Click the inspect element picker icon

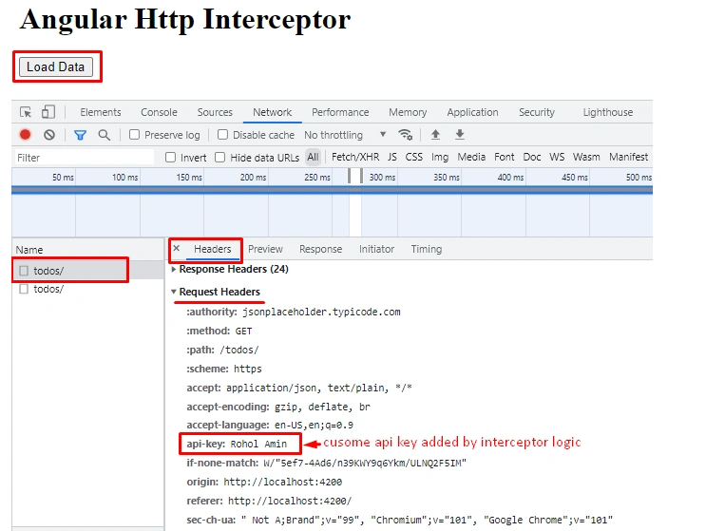click(26, 112)
